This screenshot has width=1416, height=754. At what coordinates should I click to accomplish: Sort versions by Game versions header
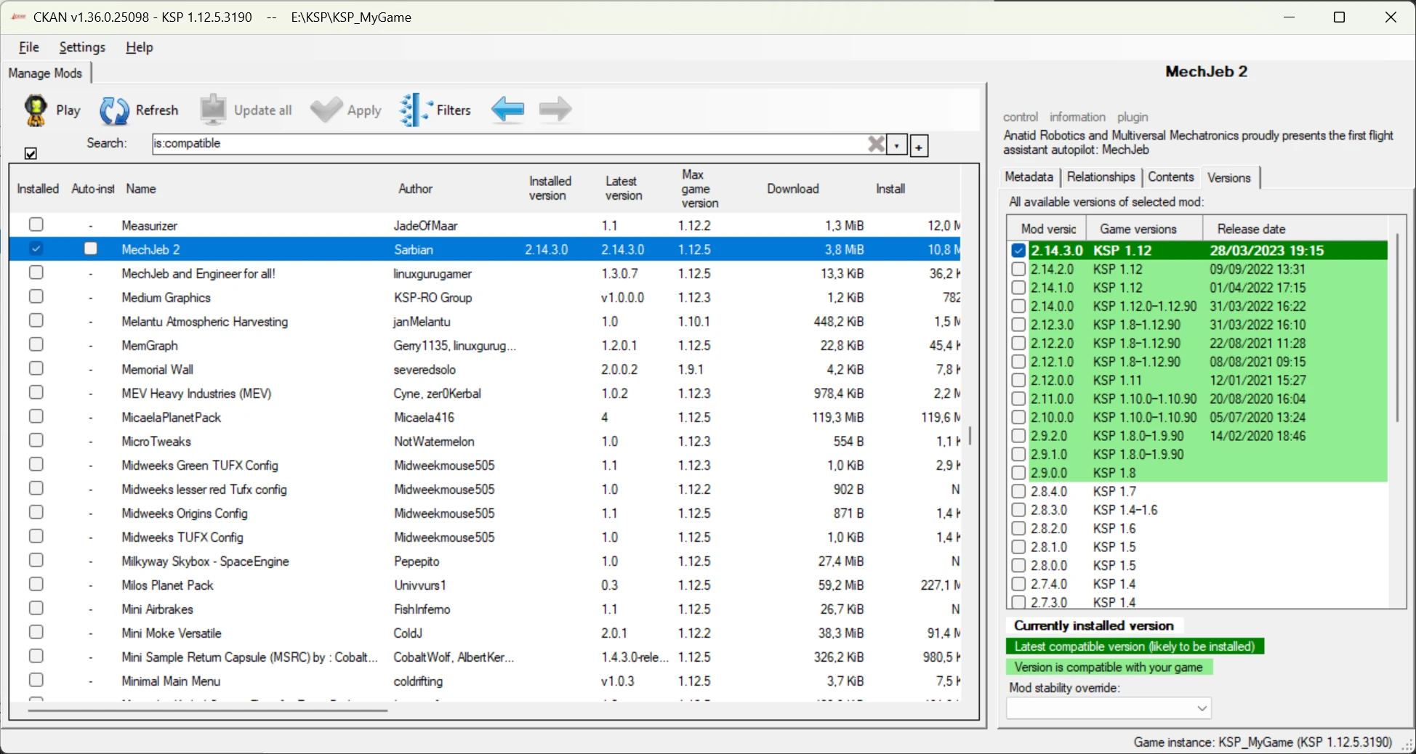click(1138, 229)
